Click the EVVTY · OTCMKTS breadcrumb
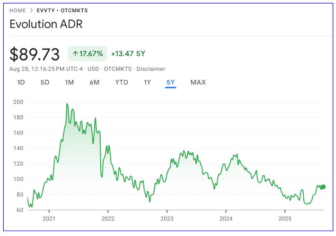The image size is (336, 236). click(62, 10)
